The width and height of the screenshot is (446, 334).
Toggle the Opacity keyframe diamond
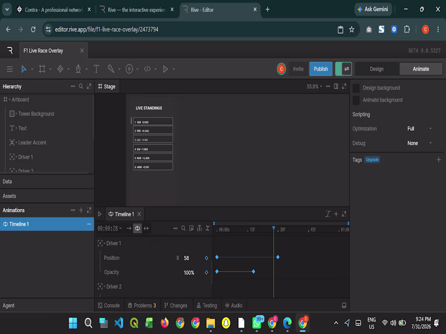206,272
